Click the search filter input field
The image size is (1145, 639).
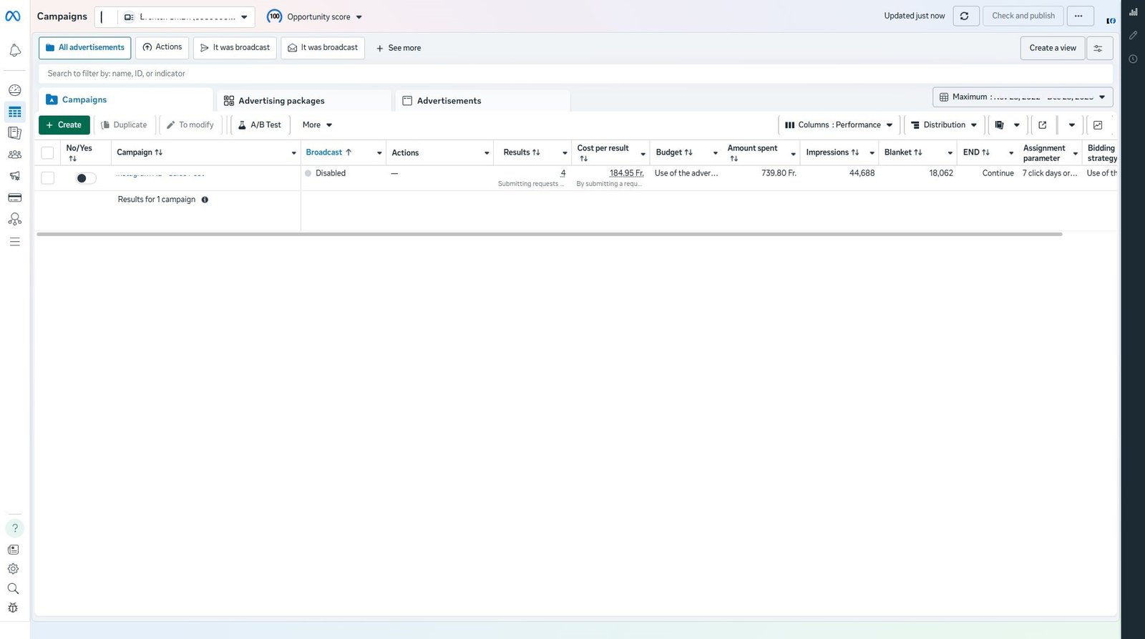[572, 74]
